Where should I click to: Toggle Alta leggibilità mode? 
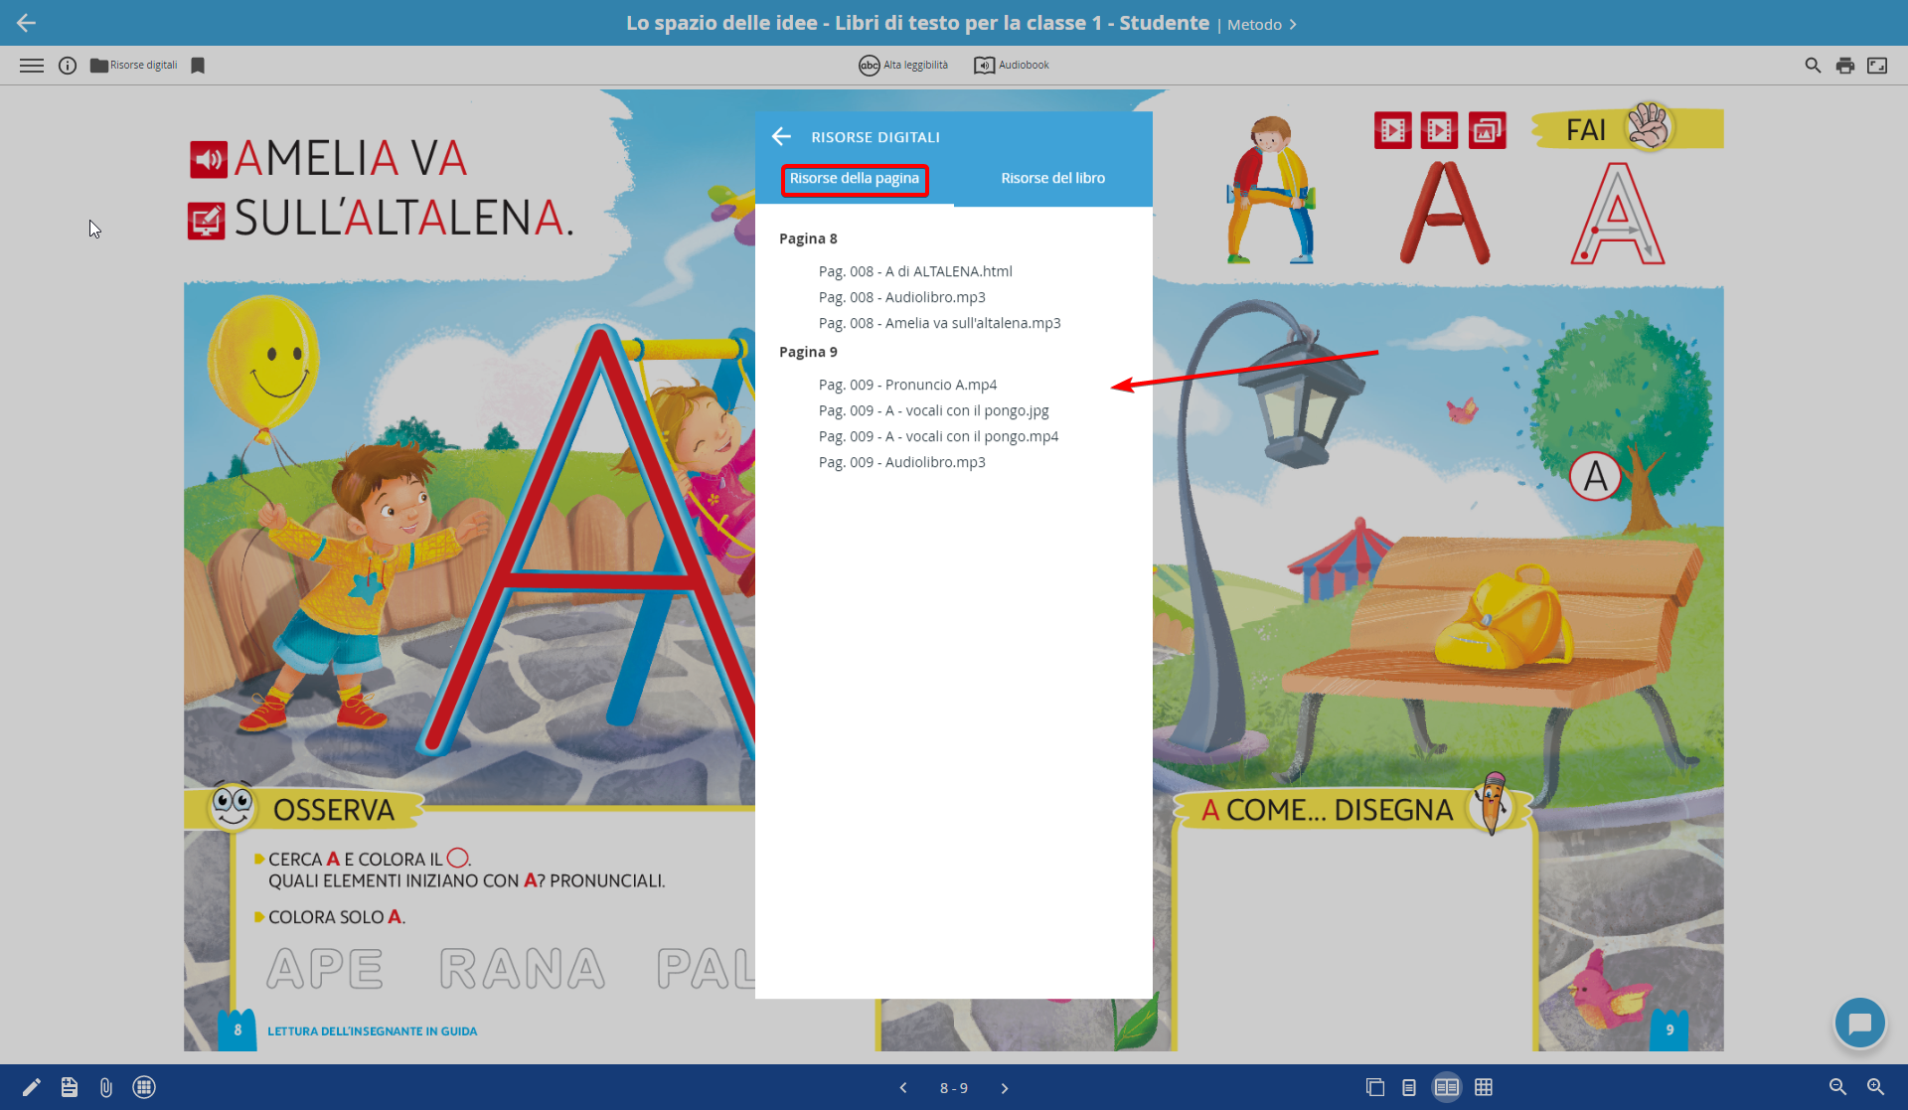point(903,66)
